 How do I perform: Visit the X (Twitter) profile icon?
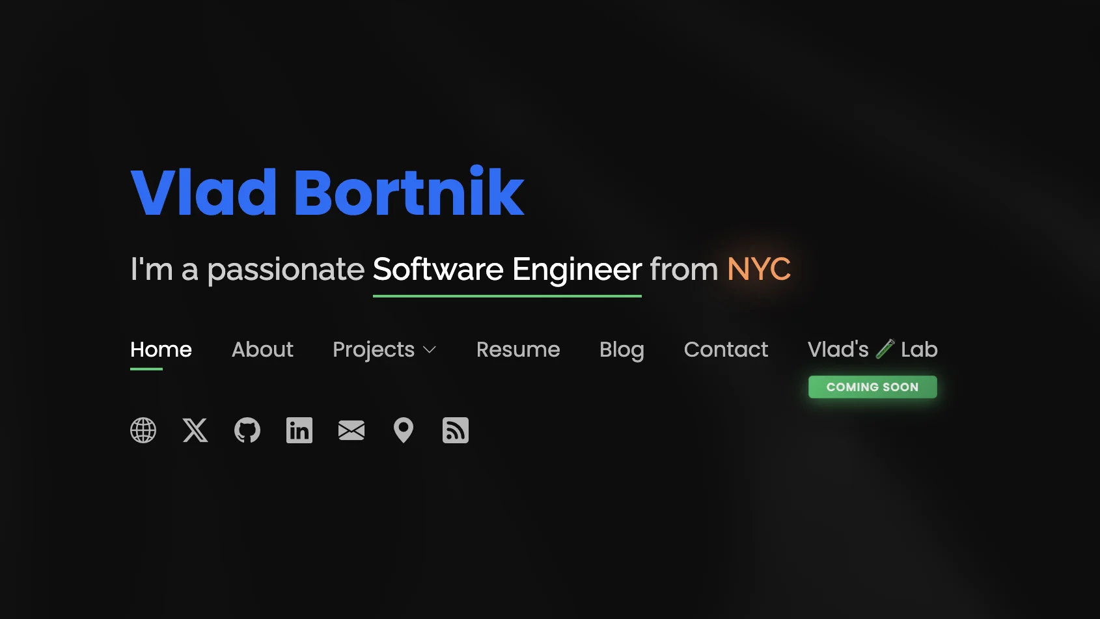point(195,430)
